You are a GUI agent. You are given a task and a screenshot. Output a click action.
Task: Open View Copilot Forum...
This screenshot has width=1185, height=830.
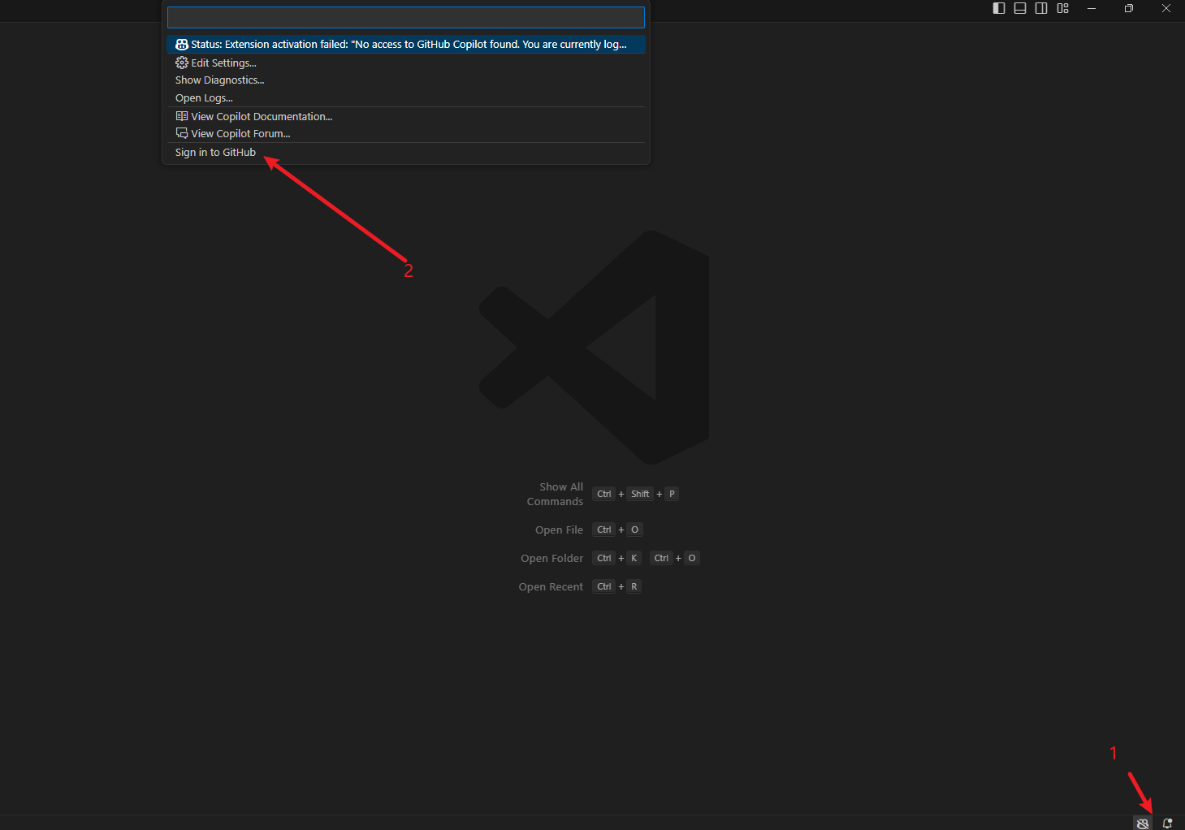click(x=405, y=134)
